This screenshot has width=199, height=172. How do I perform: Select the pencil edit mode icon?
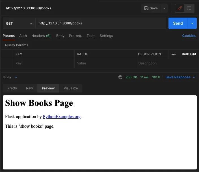pos(180,8)
